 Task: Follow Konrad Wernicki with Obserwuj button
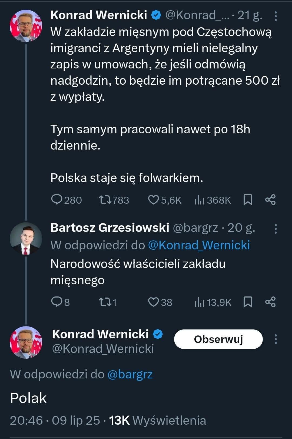[x=218, y=339]
